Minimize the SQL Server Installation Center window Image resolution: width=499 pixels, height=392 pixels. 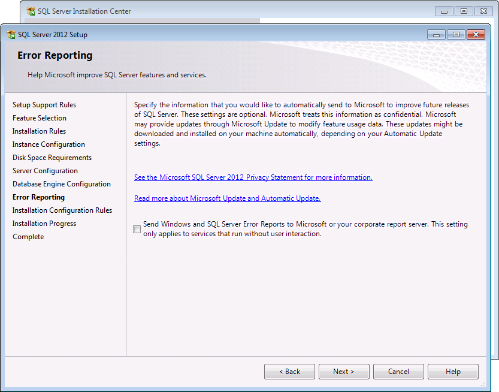pos(444,11)
